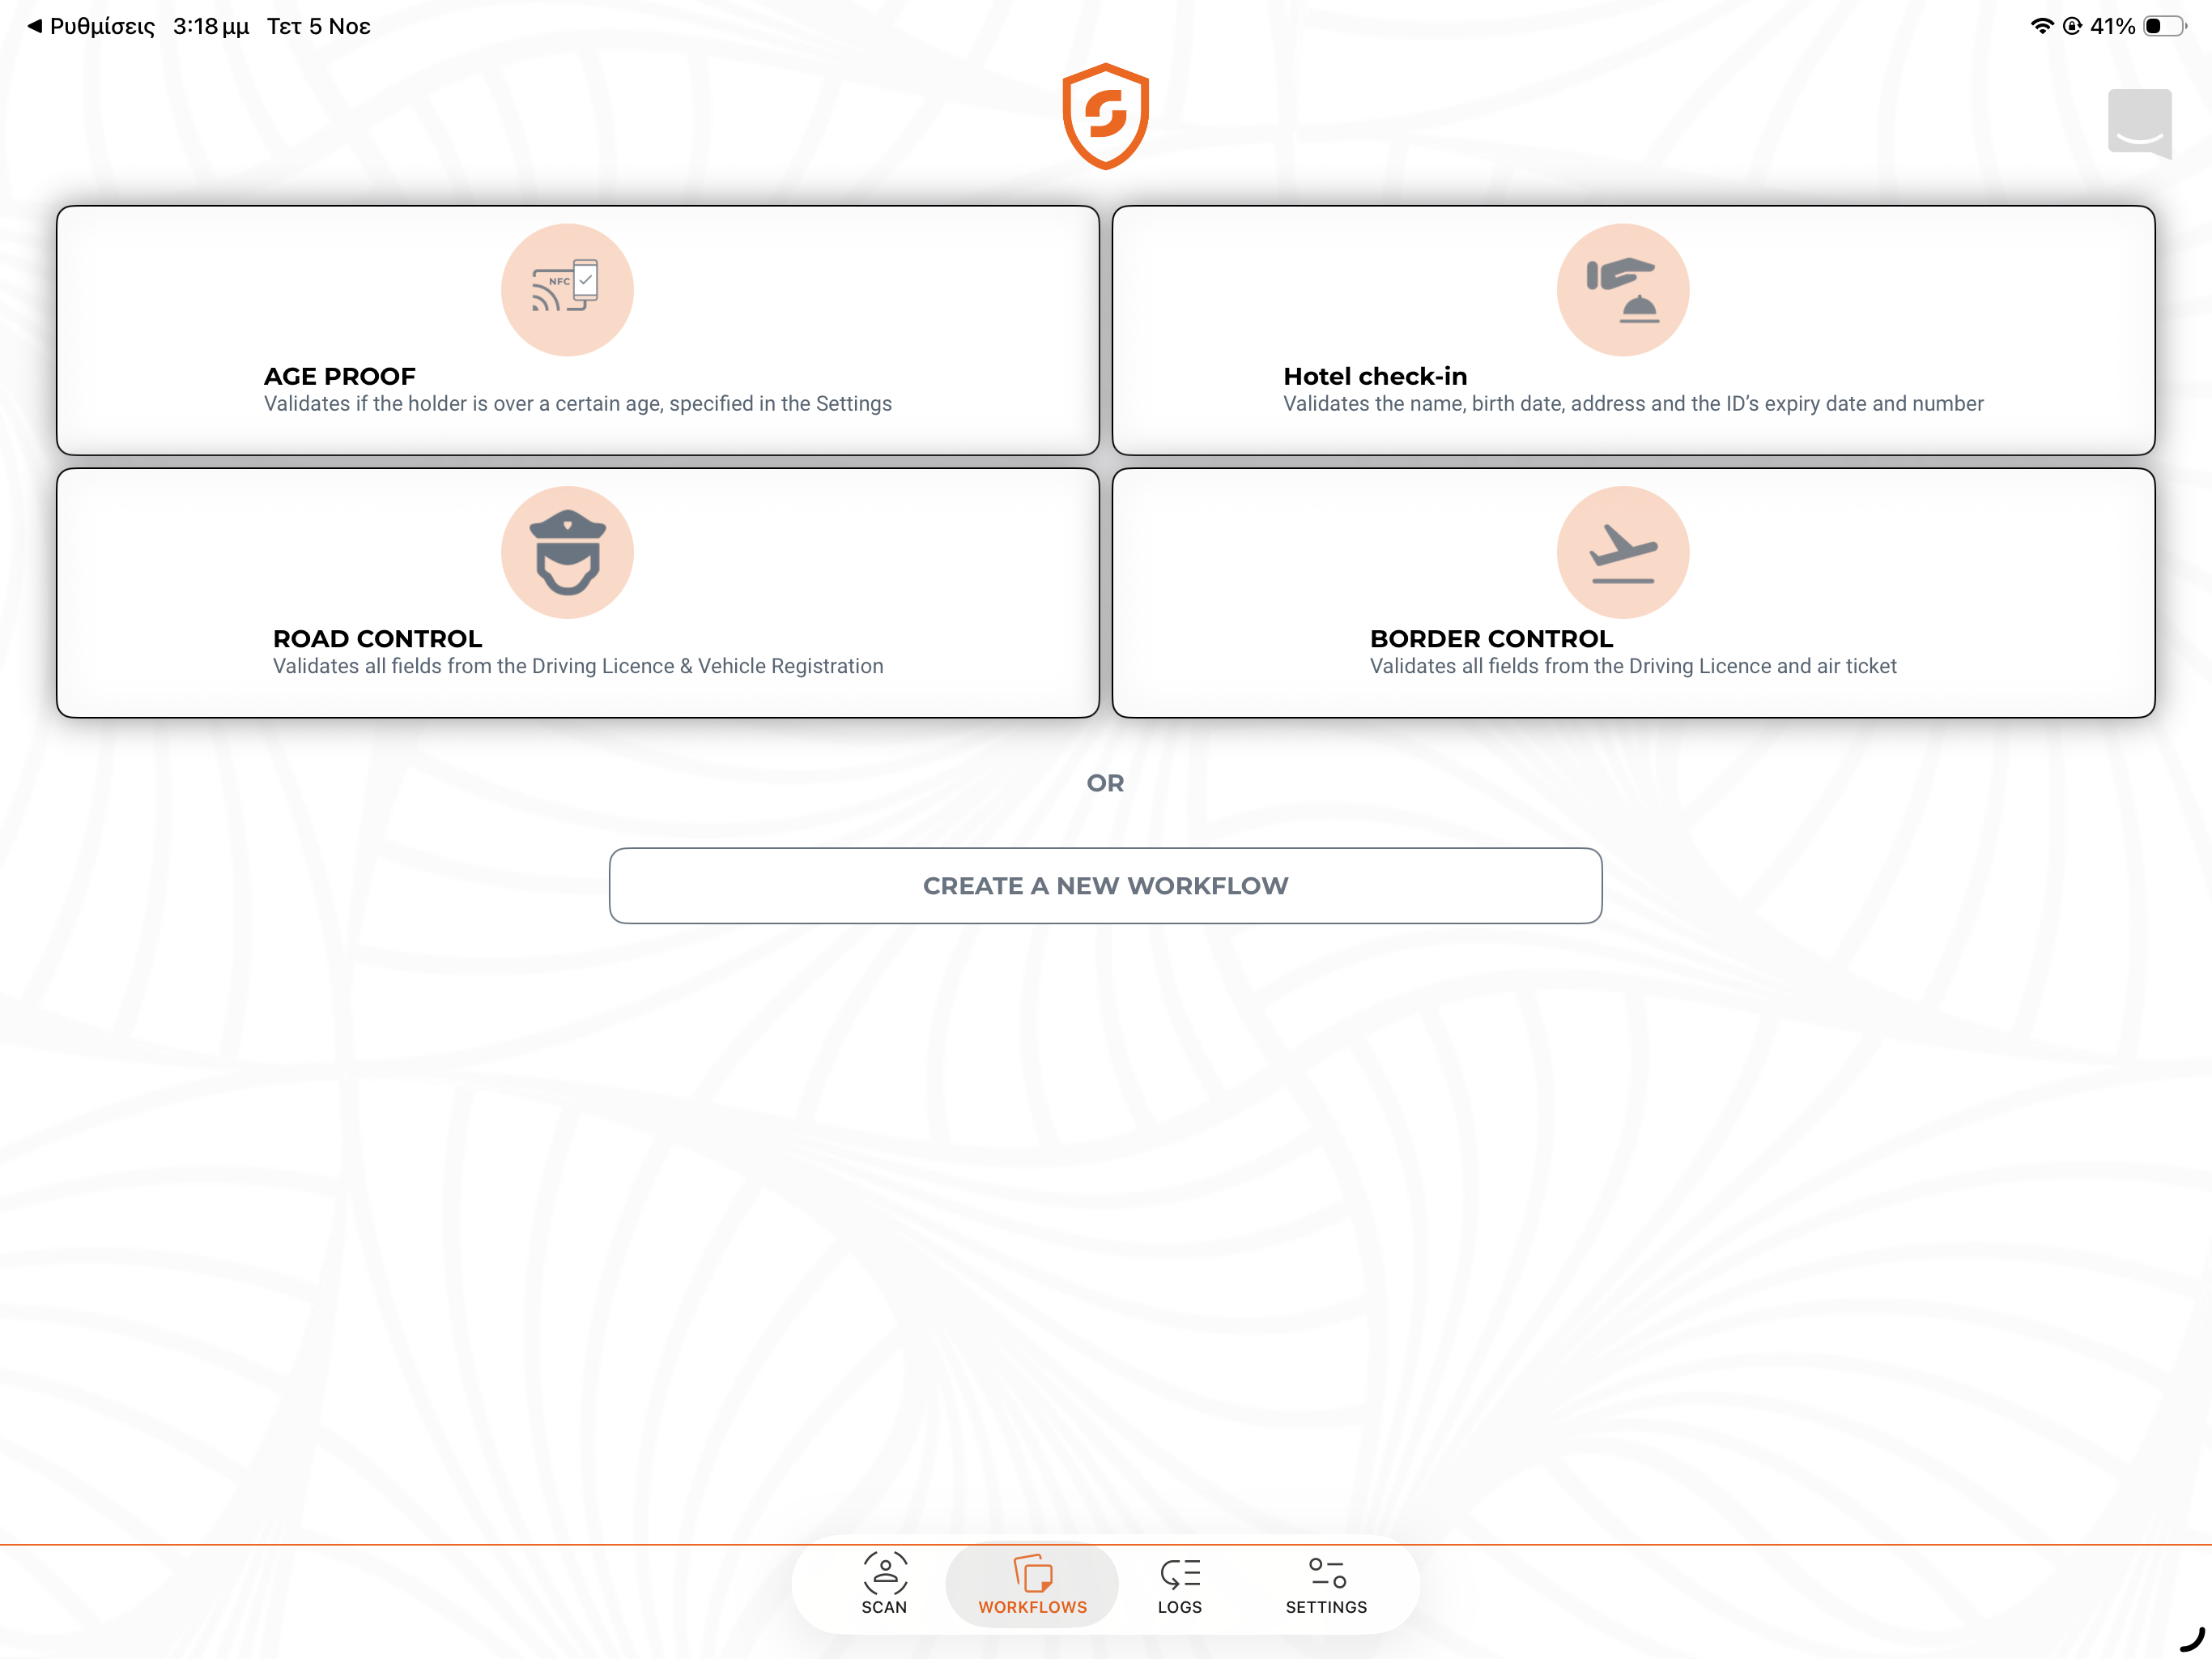Tap the Border Control airplane icon

click(1622, 552)
